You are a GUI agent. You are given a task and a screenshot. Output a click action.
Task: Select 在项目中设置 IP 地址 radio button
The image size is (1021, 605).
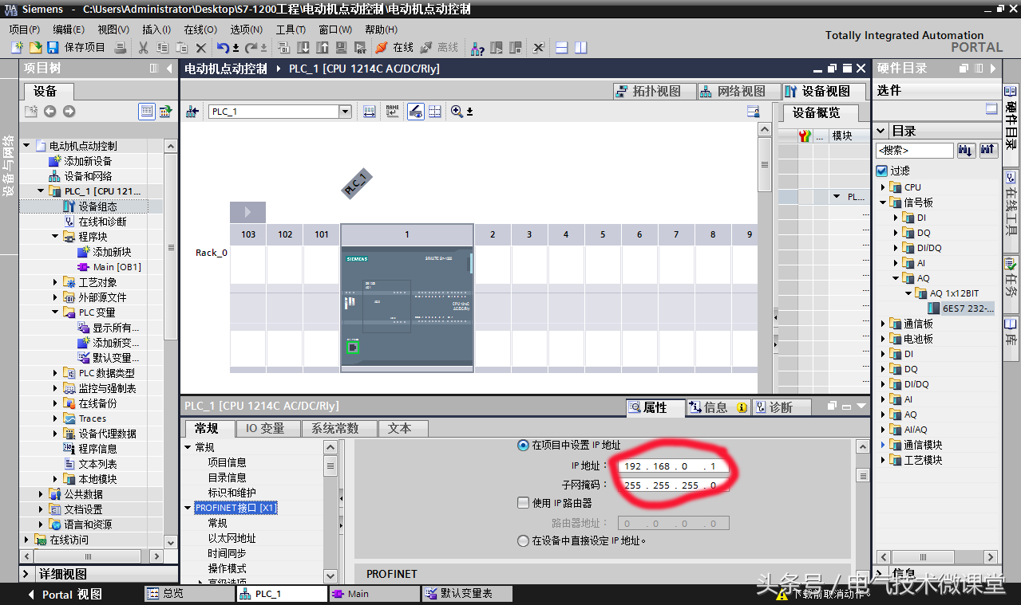[x=523, y=446]
